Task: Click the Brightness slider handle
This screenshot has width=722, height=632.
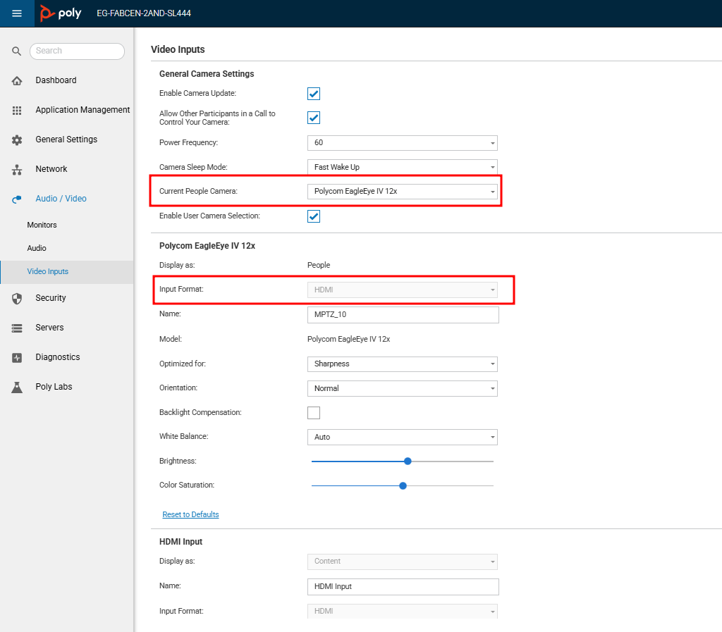Action: pyautogui.click(x=408, y=461)
